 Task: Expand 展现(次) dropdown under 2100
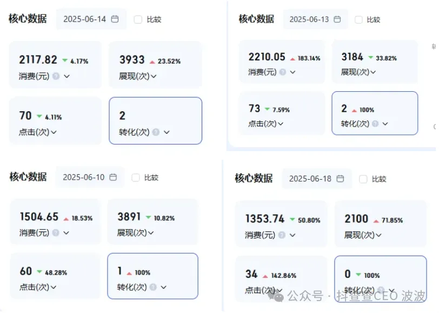click(379, 235)
